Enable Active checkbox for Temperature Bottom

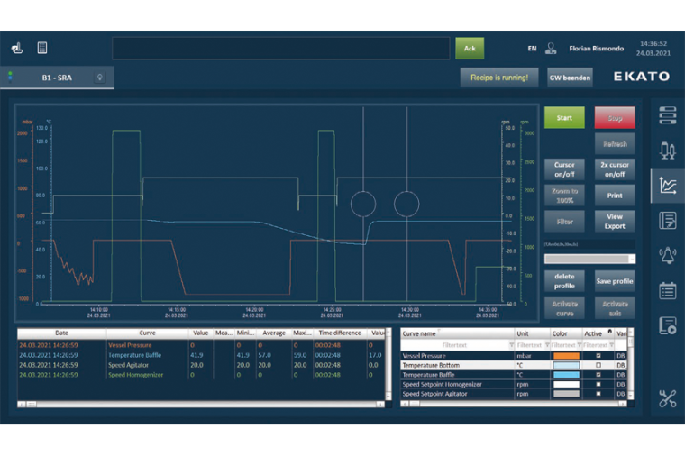tap(598, 365)
